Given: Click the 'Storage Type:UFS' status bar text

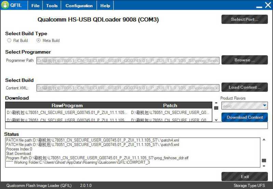Looking at the screenshot, I should coord(249,186).
